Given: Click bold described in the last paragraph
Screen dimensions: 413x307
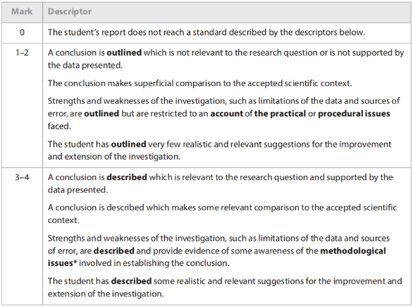Looking at the screenshot, I should (x=131, y=281).
